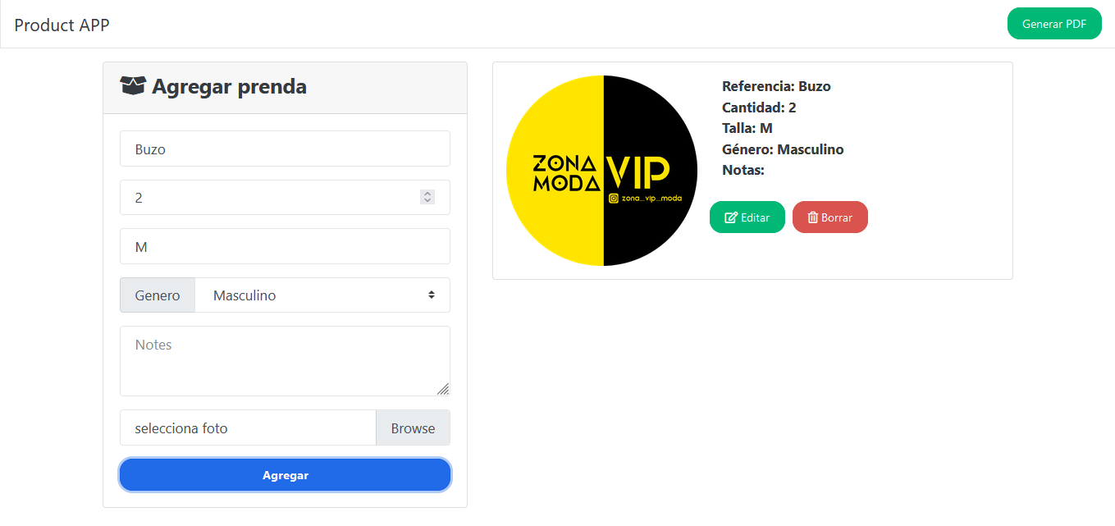Click the Generar PDF button
1115x526 pixels.
pos(1054,24)
